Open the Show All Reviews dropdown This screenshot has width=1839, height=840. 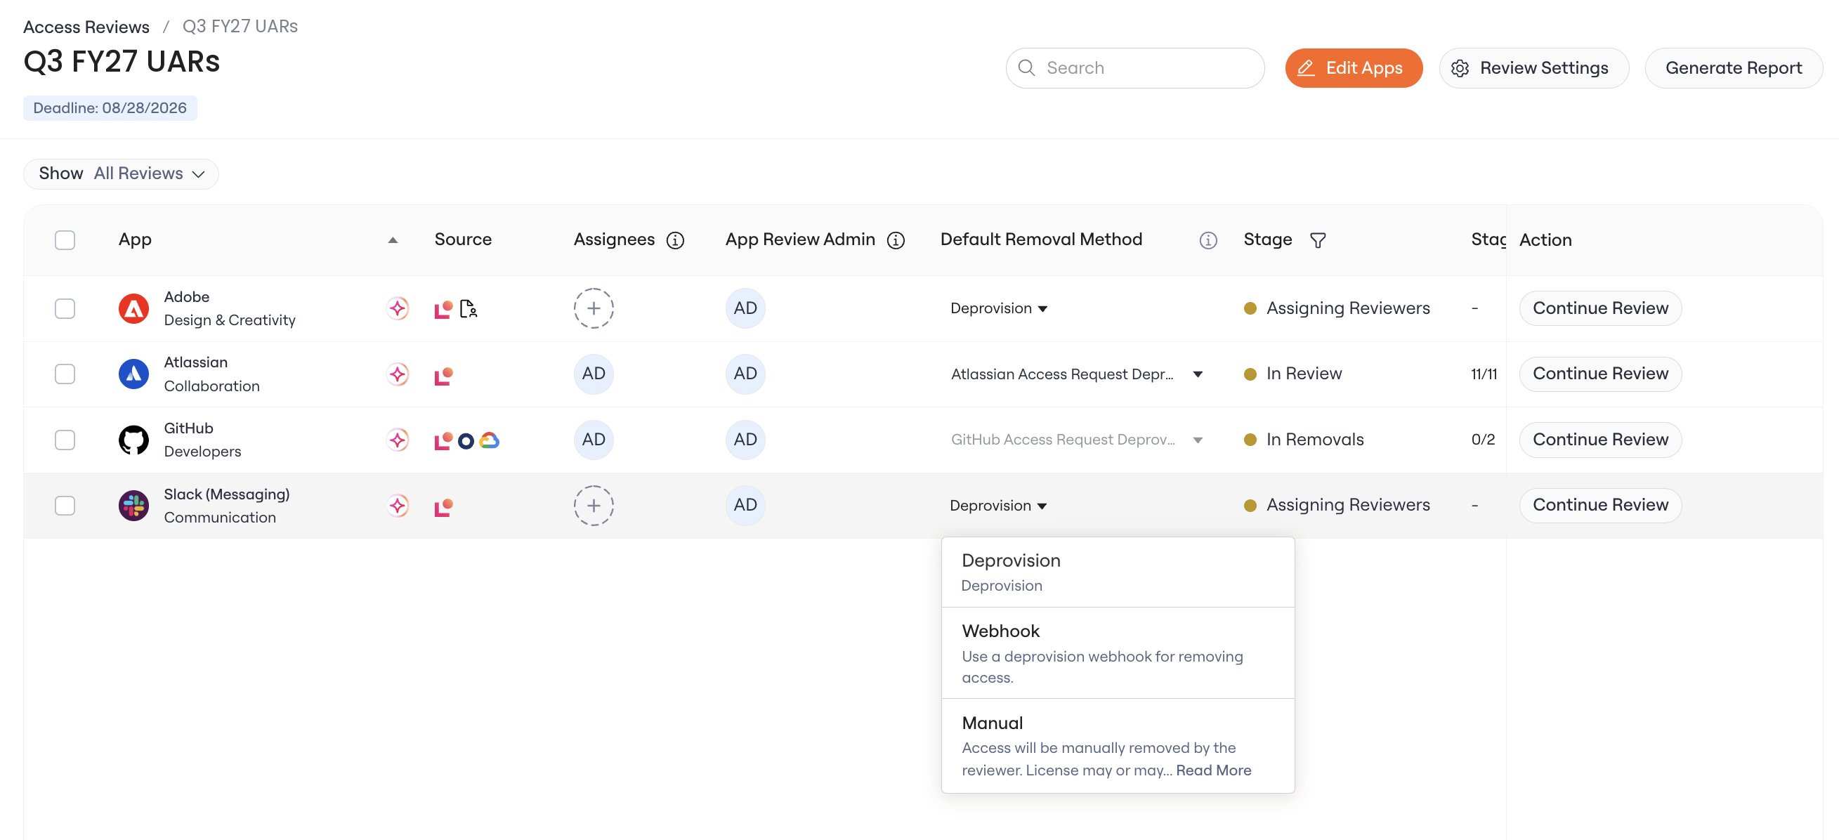(122, 173)
